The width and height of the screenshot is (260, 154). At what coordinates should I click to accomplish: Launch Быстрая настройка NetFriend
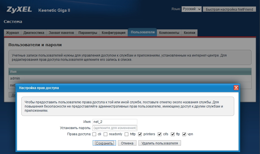[229, 9]
